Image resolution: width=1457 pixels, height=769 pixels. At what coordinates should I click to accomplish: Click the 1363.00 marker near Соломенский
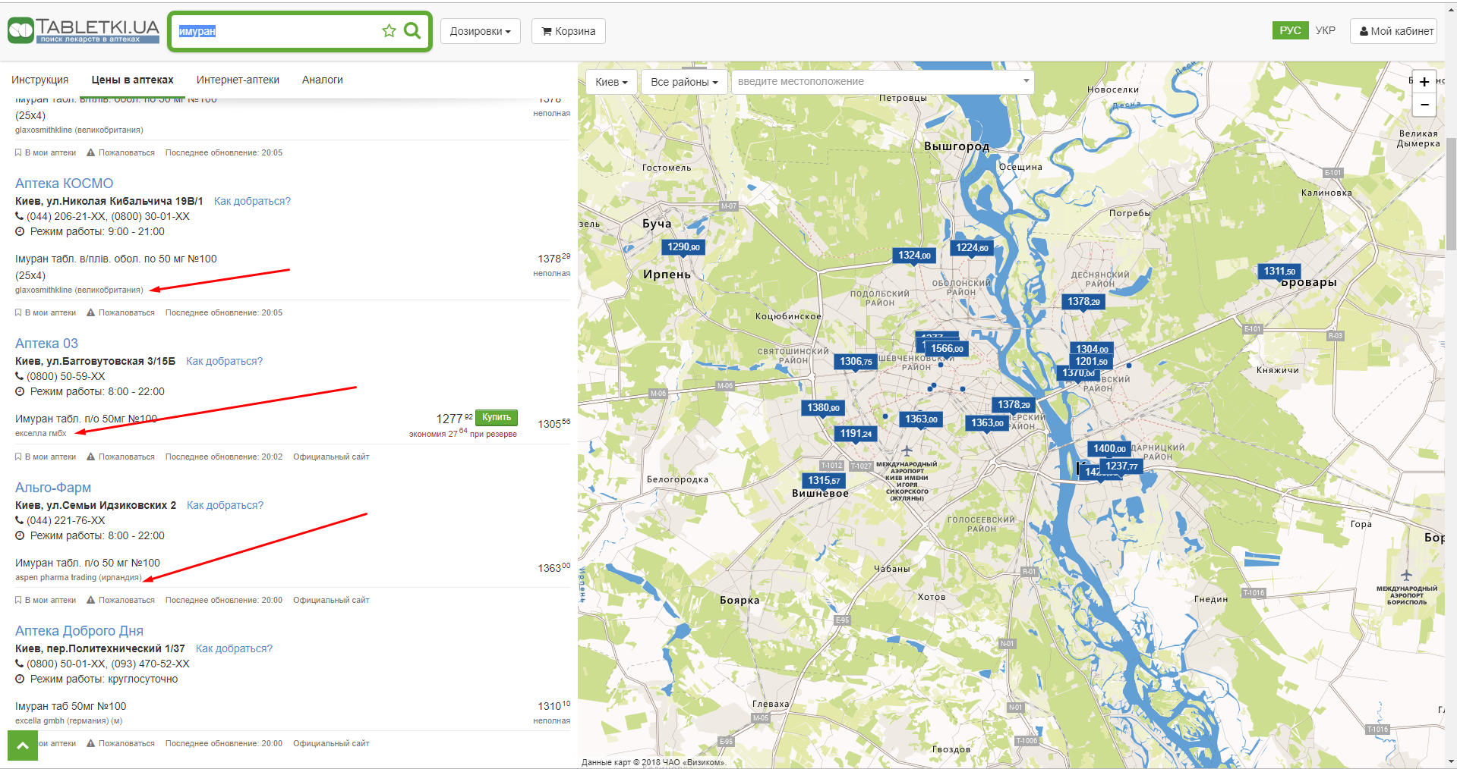(921, 419)
